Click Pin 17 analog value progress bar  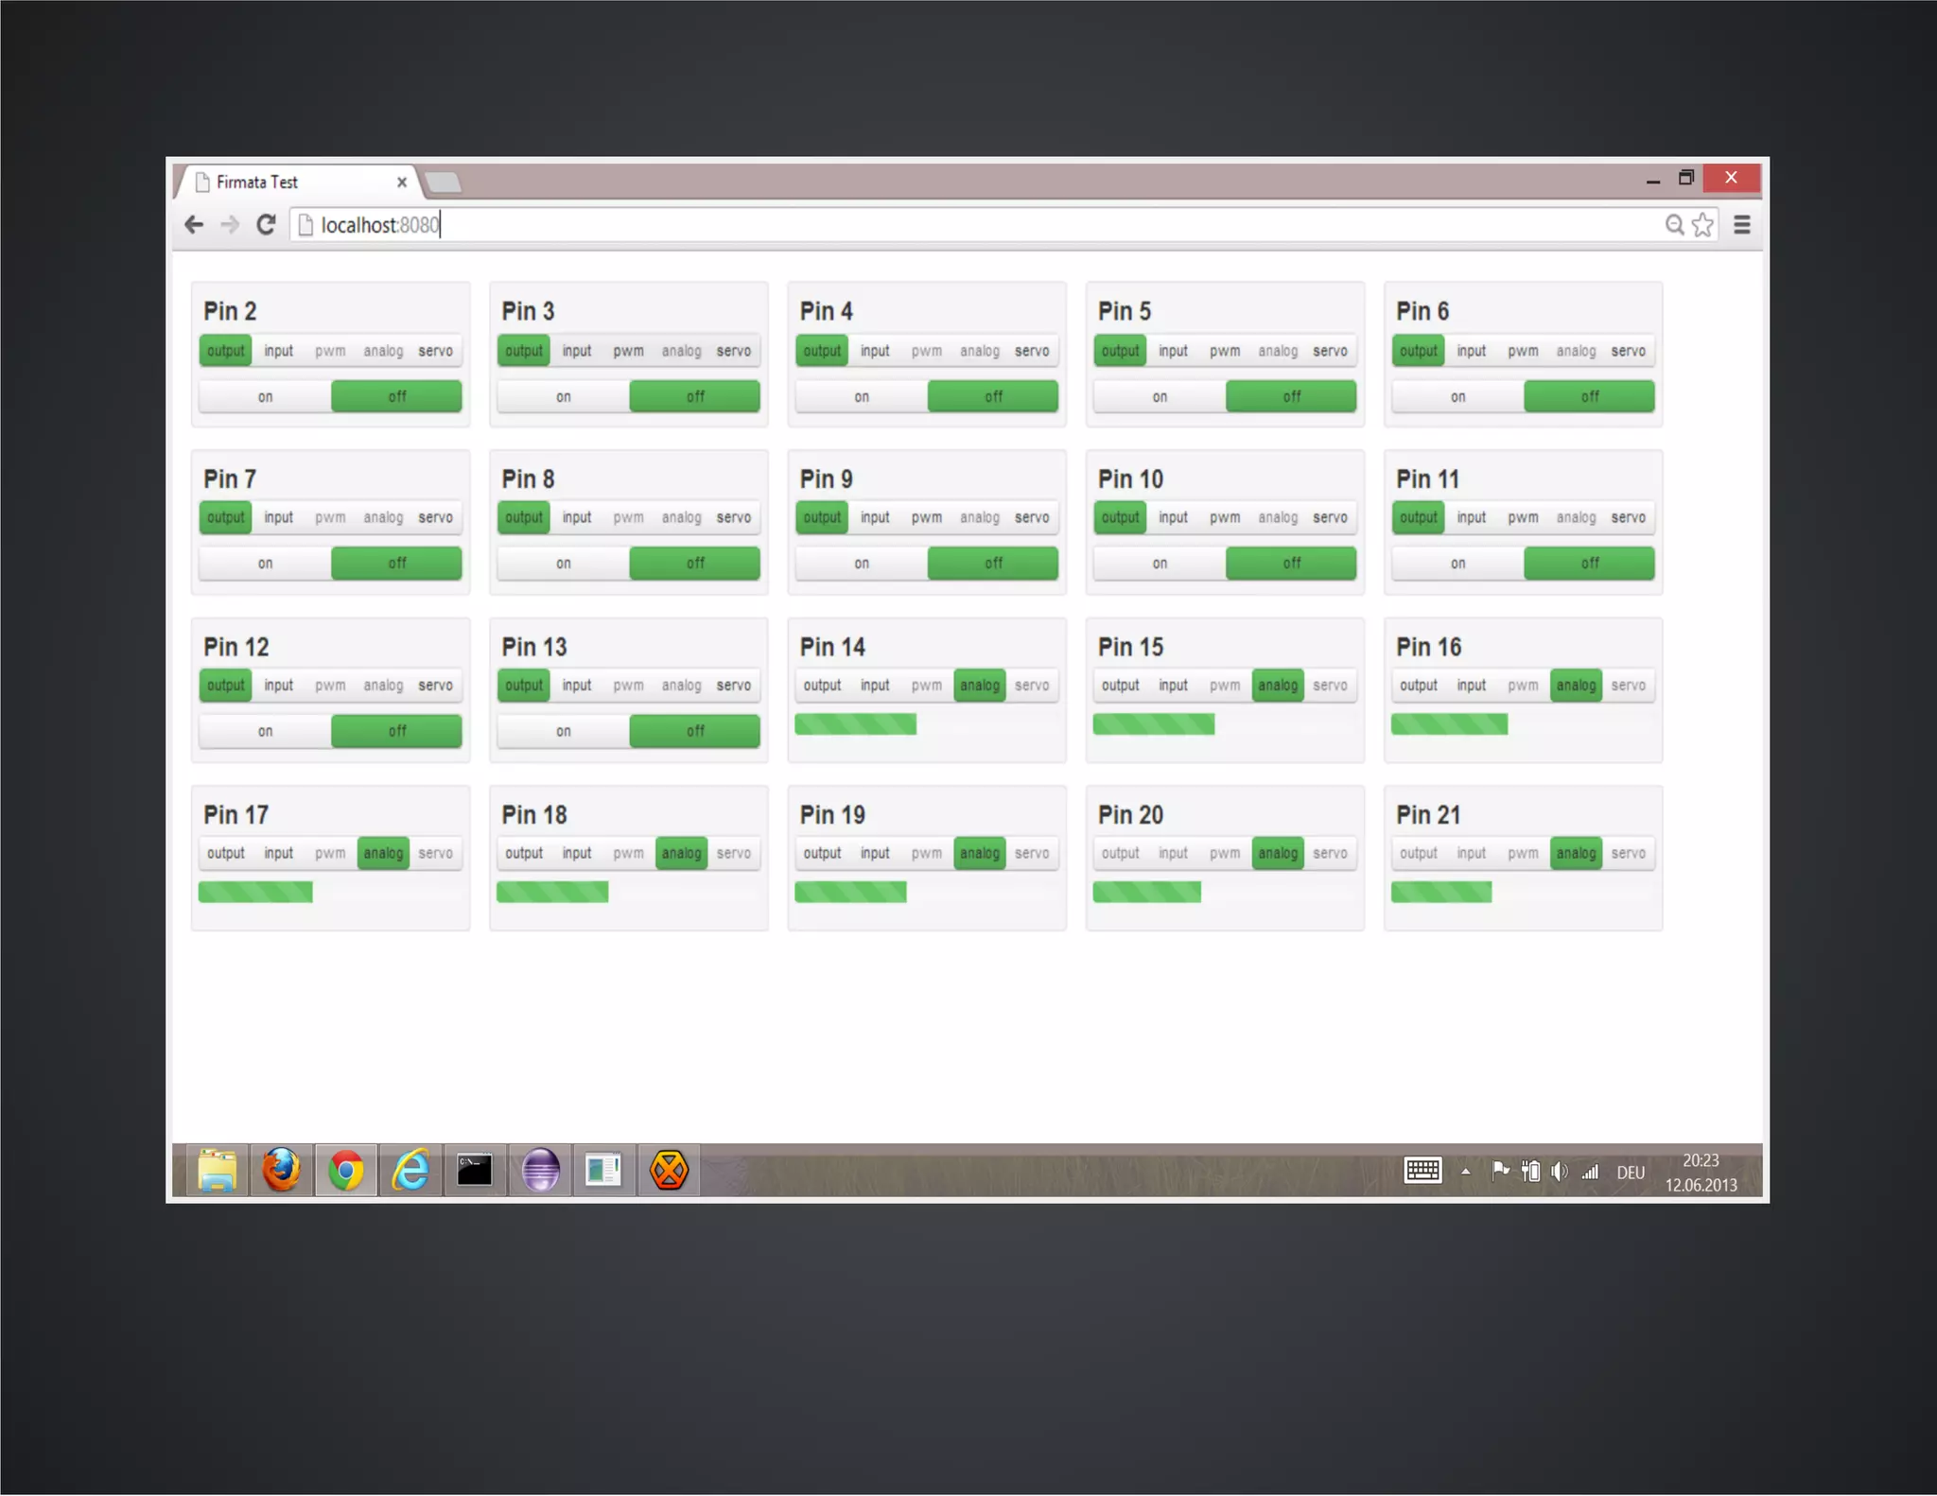(255, 892)
